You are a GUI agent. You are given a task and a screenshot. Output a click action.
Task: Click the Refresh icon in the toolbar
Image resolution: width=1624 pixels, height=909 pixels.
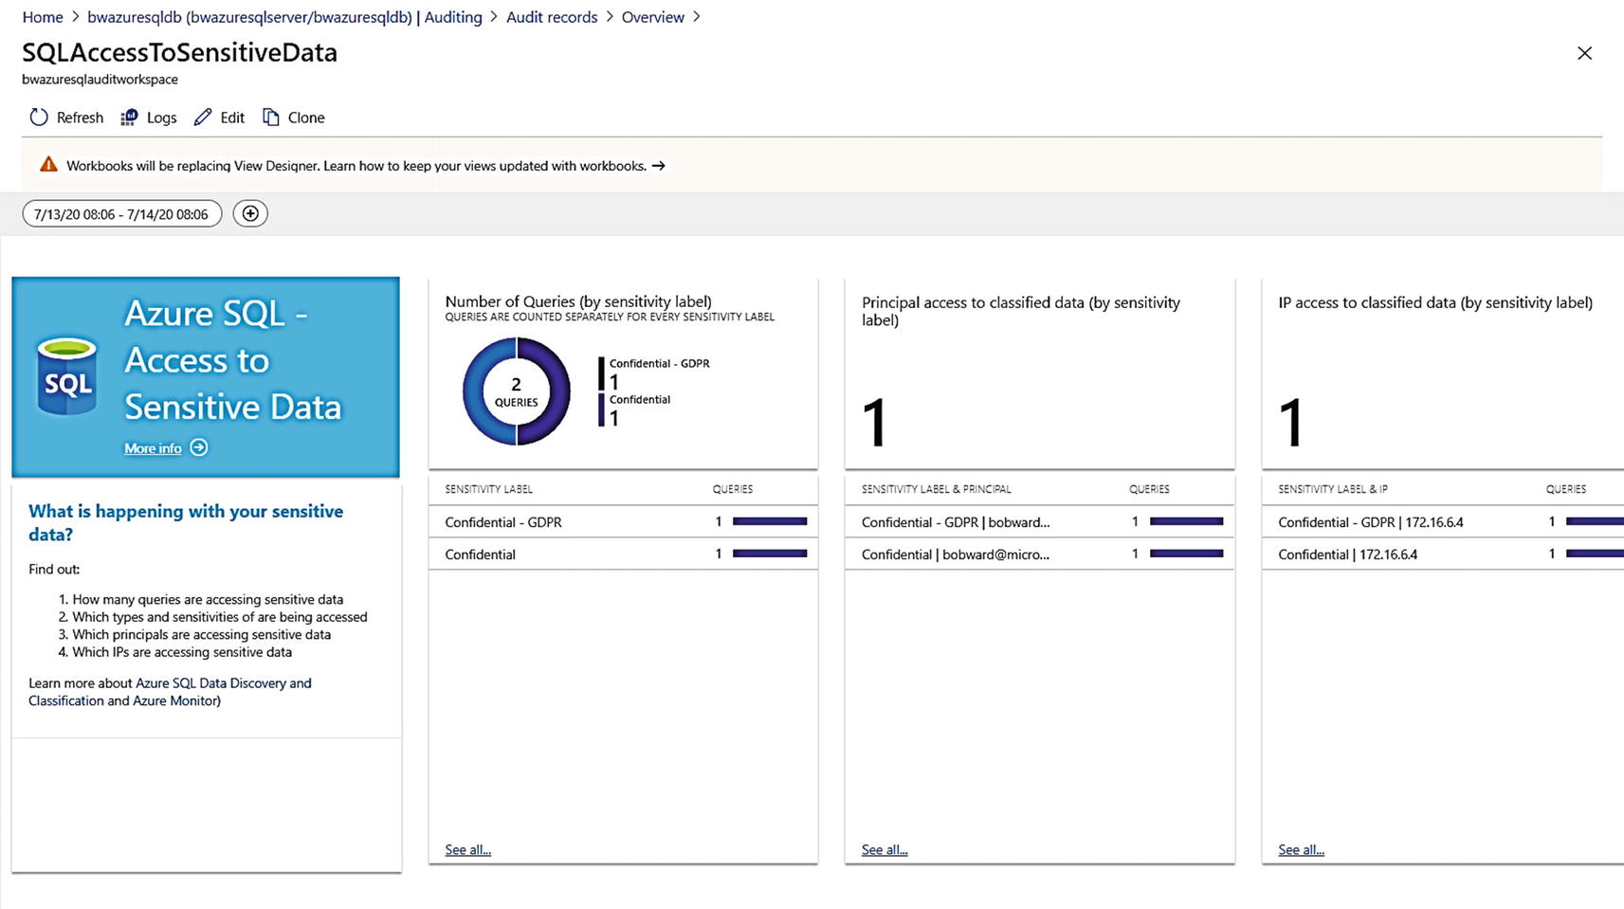39,118
